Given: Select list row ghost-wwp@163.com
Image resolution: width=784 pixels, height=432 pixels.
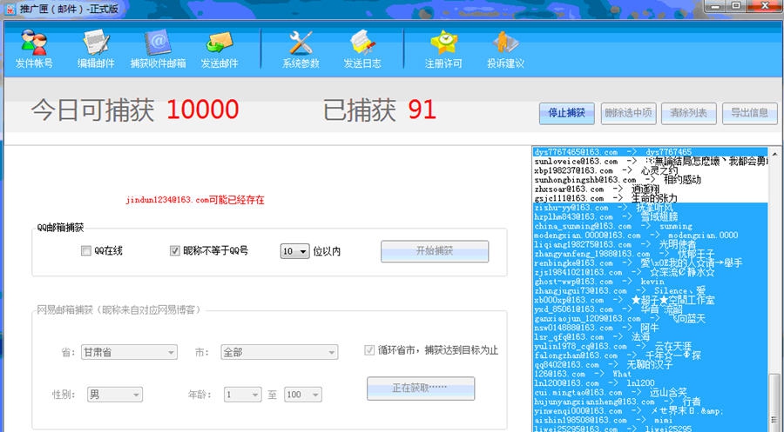Looking at the screenshot, I should click(x=650, y=282).
